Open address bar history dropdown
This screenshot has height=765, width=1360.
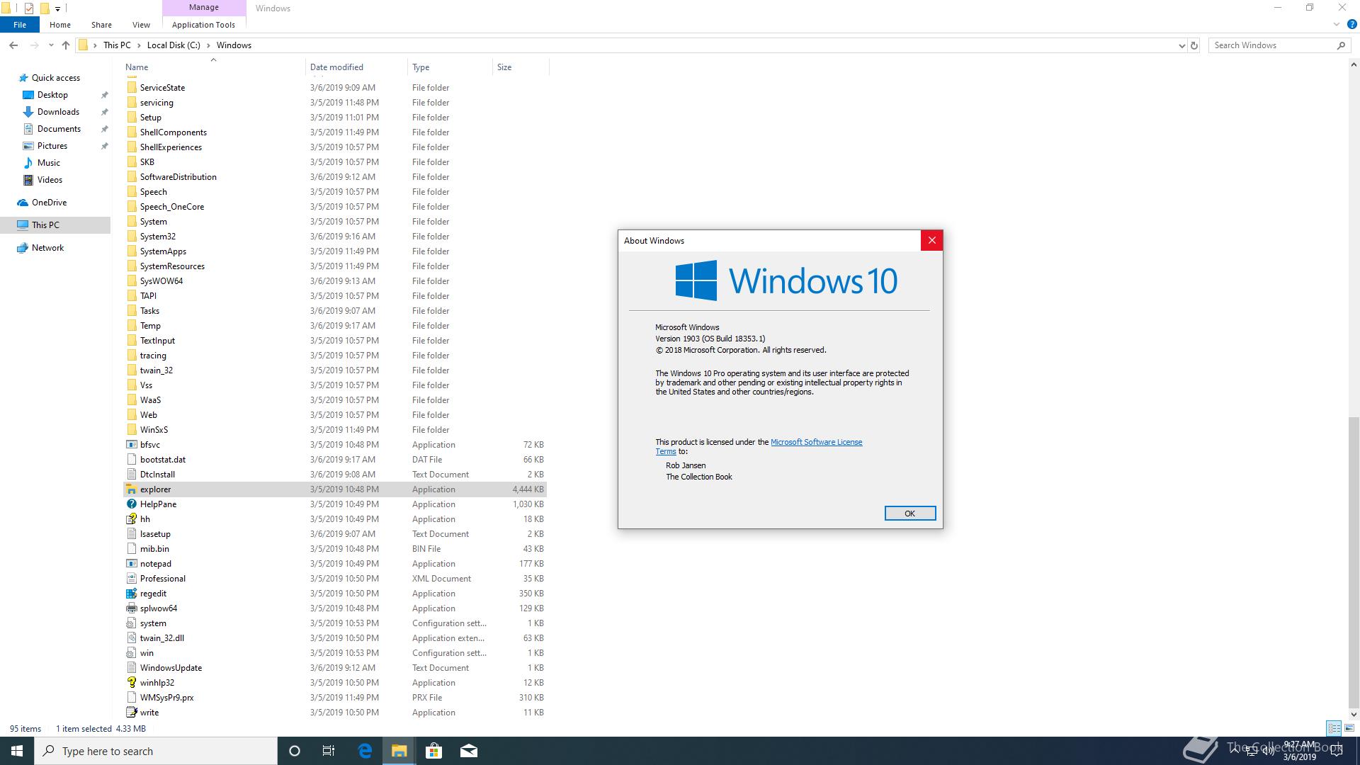[1181, 45]
